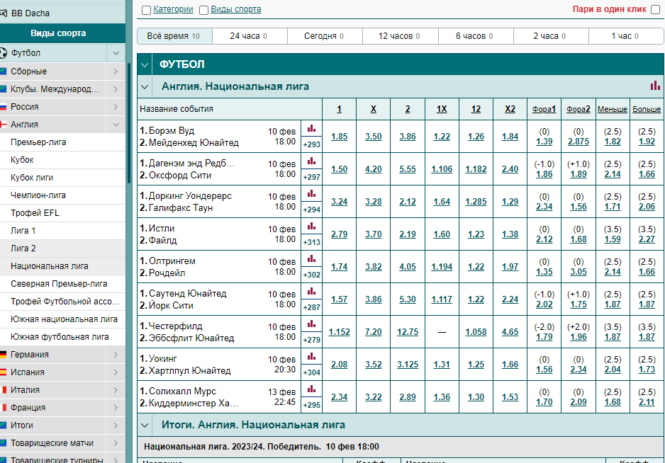Open statistics icon for Доркинг Уондерерс match
Screen dimensions: 665x463
coord(311,193)
